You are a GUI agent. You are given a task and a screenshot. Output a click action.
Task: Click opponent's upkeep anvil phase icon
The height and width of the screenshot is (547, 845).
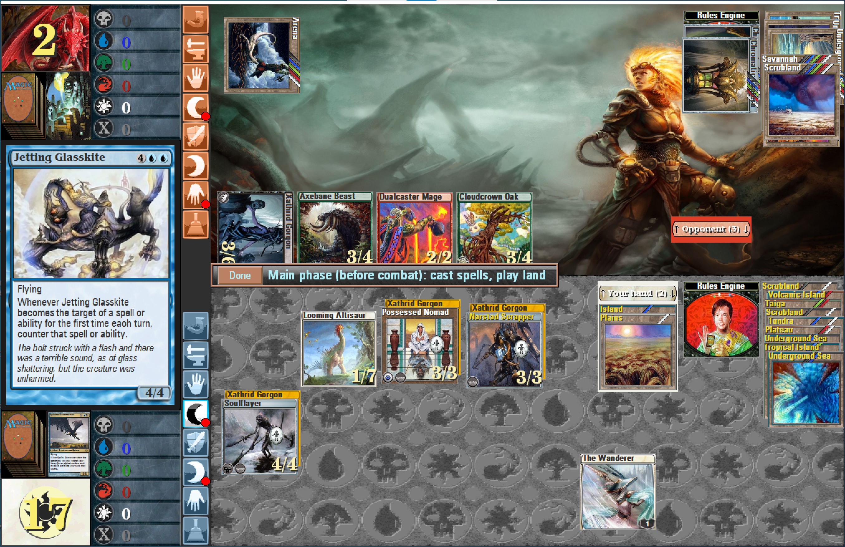pos(196,49)
